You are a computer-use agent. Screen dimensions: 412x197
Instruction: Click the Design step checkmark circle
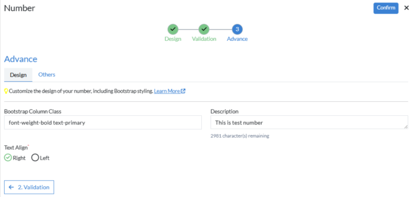tap(173, 29)
